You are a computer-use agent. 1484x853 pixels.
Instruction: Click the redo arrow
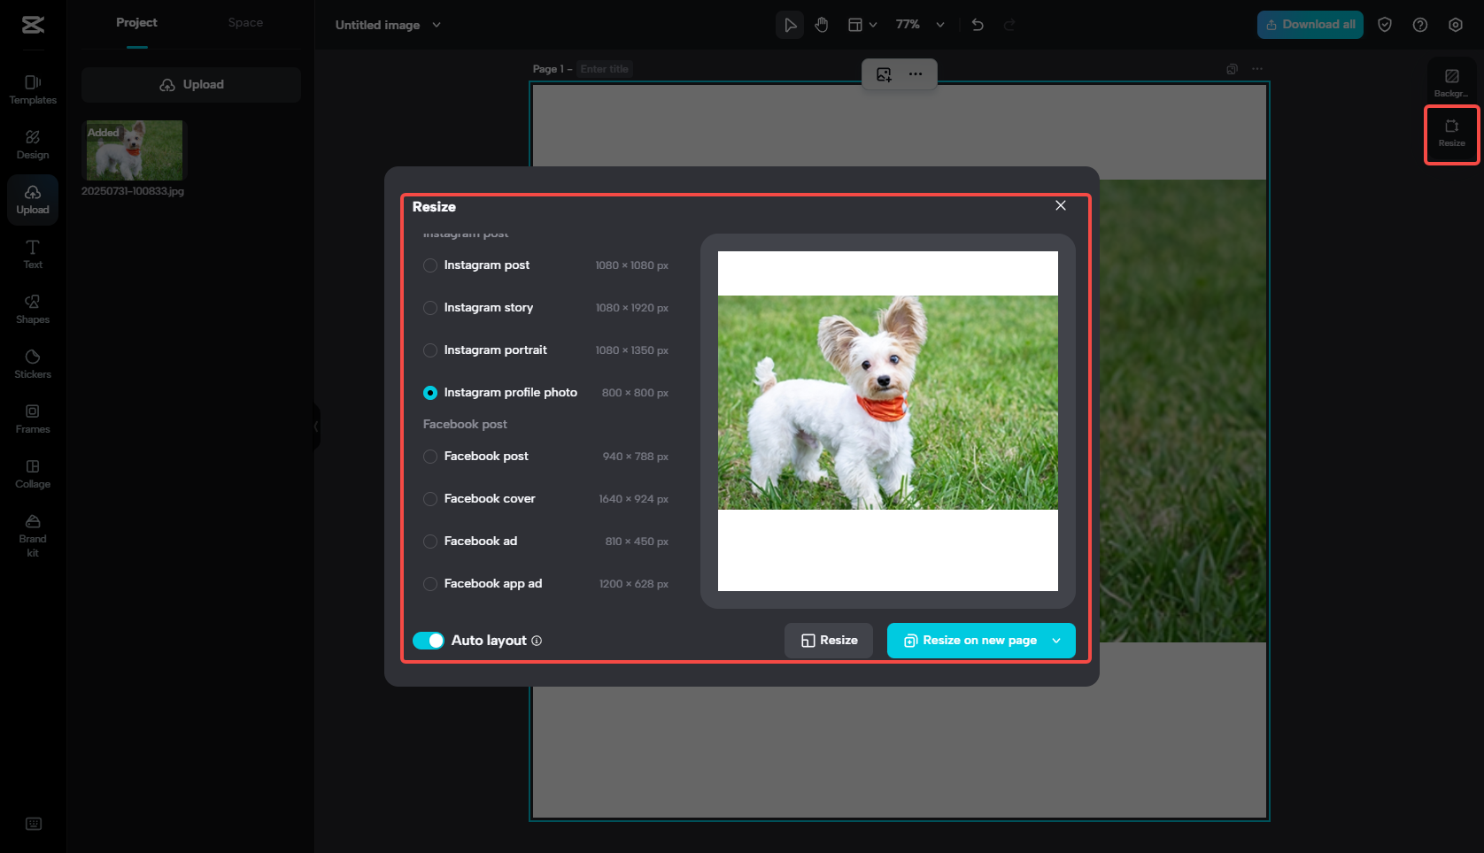1009,25
